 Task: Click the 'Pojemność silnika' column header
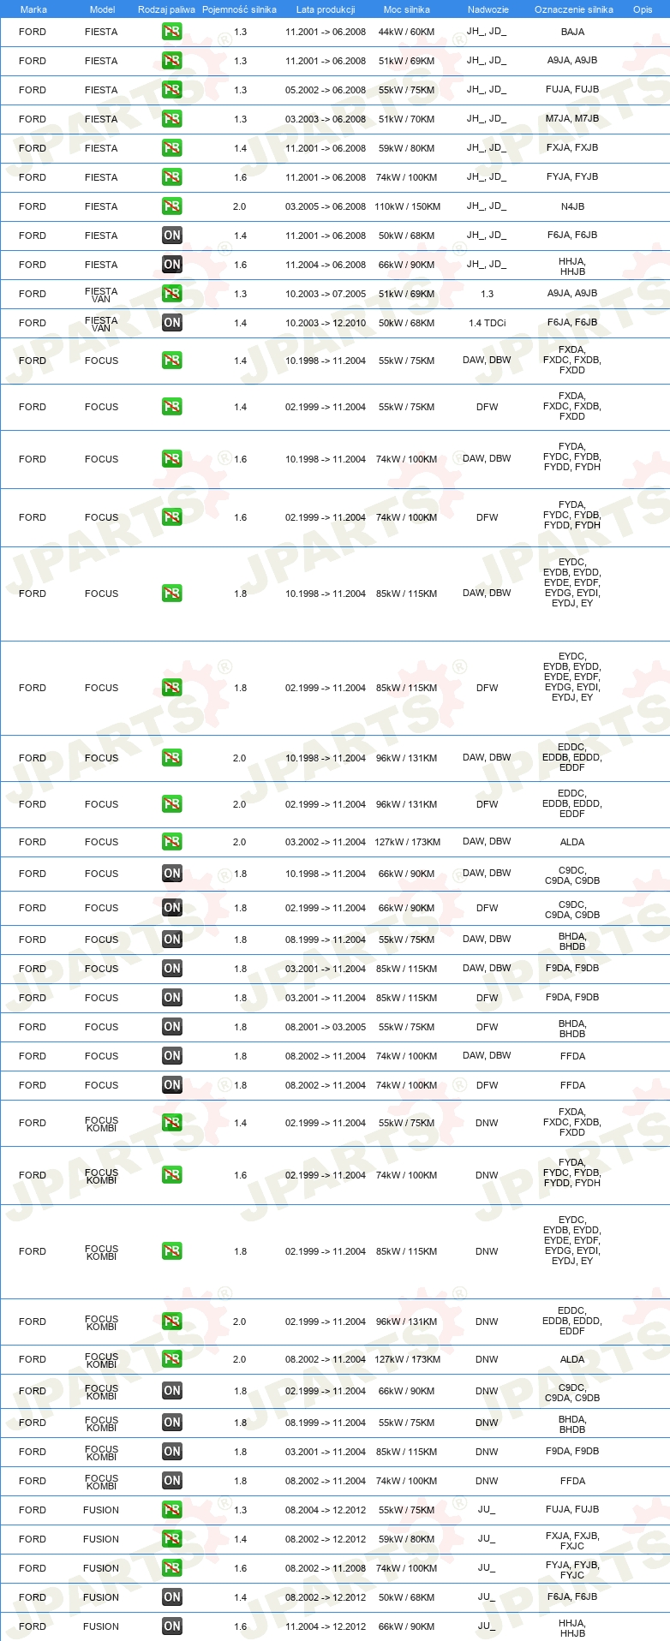[239, 9]
